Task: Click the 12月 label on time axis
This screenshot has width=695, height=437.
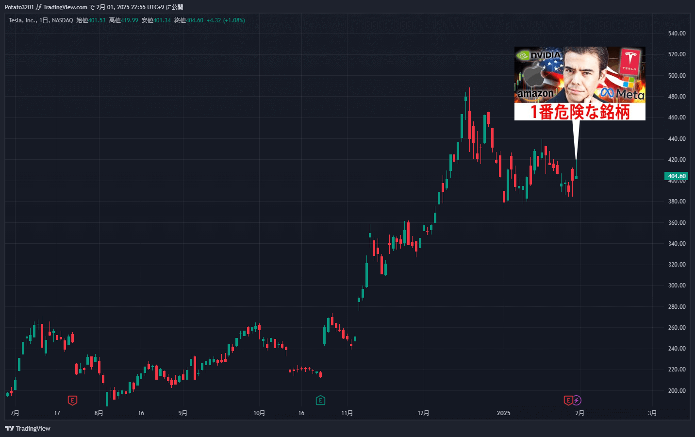Action: click(423, 413)
